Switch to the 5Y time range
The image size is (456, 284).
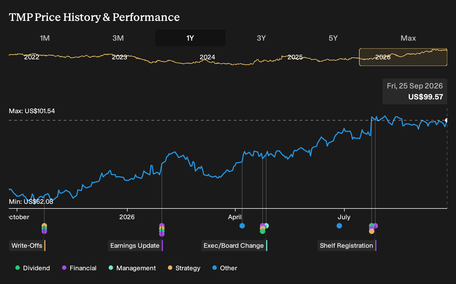point(333,38)
